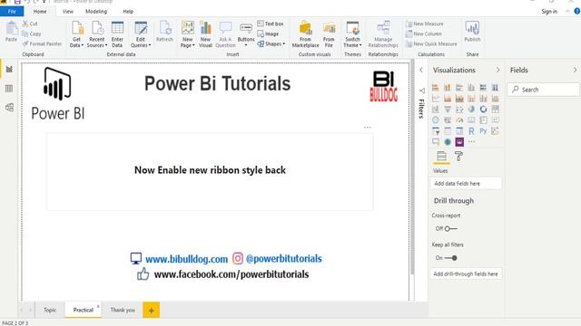Open Manage Relationships
The width and height of the screenshot is (581, 326).
click(x=383, y=34)
